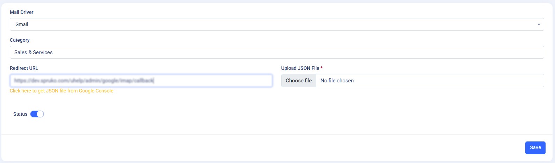The height and width of the screenshot is (163, 555).
Task: Open the Mail Driver dropdown
Action: click(277, 24)
